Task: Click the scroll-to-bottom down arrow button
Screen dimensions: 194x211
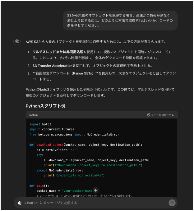Action: click(95, 190)
